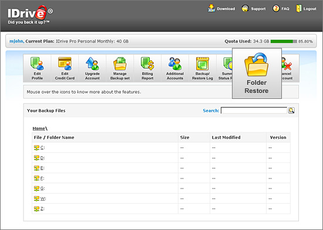Open the W: drive link
The image size is (323, 230).
click(43, 198)
